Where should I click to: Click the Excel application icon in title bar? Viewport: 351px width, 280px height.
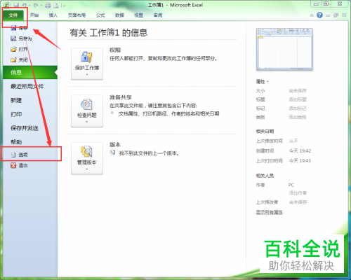click(x=6, y=5)
